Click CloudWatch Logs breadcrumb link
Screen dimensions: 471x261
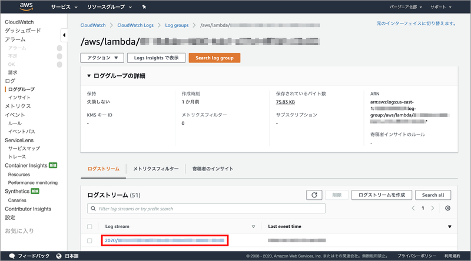click(x=135, y=25)
